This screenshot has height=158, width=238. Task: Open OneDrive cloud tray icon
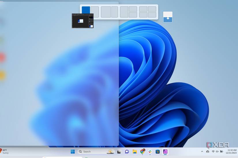[x=208, y=151]
